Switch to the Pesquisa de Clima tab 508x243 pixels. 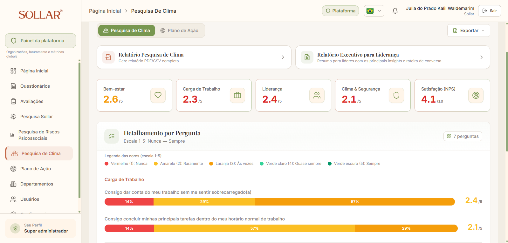pyautogui.click(x=127, y=30)
